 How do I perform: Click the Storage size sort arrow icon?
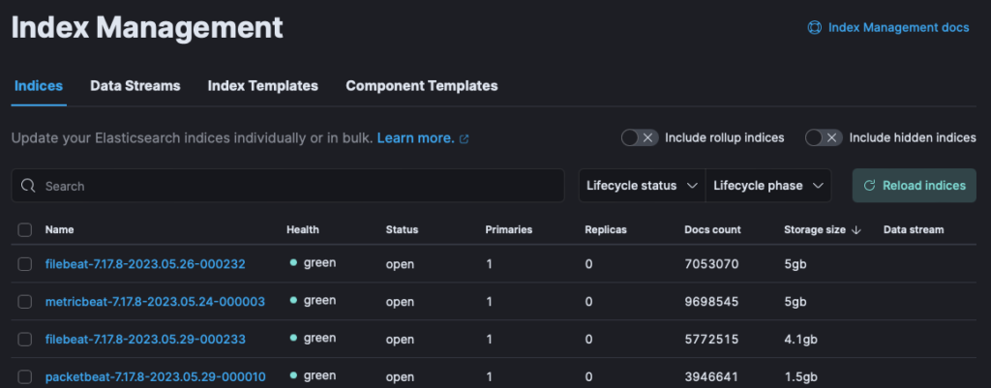pyautogui.click(x=856, y=230)
